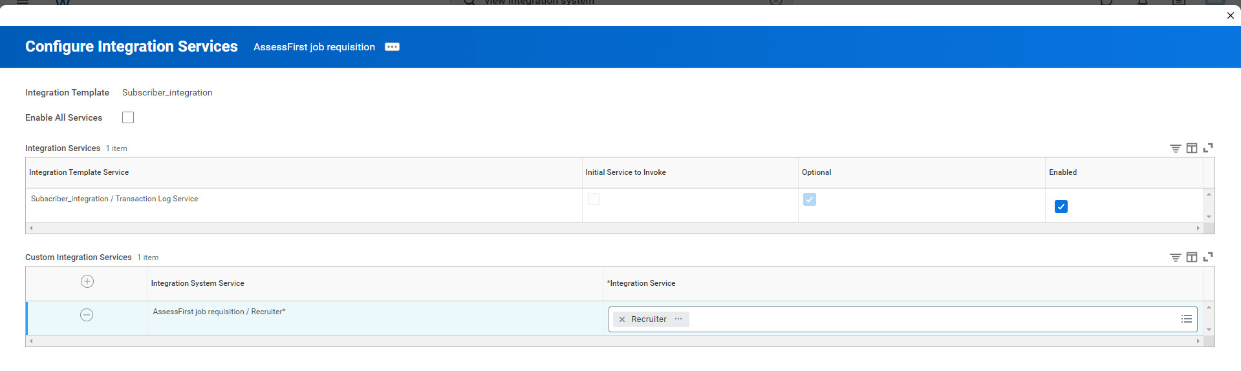The height and width of the screenshot is (371, 1241).
Task: Click the Integration System Service column header
Action: point(197,283)
